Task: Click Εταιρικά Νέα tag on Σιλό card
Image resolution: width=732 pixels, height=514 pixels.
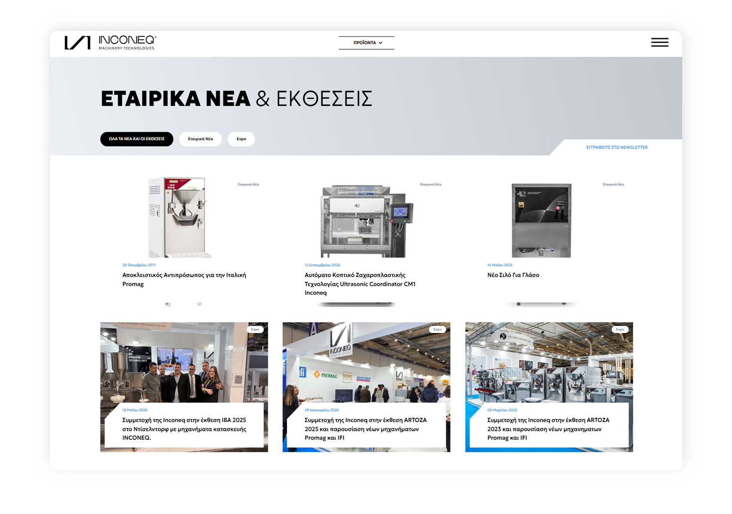Action: tap(613, 184)
